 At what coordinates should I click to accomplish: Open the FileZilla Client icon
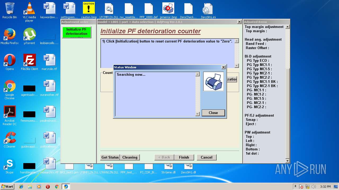click(x=29, y=62)
